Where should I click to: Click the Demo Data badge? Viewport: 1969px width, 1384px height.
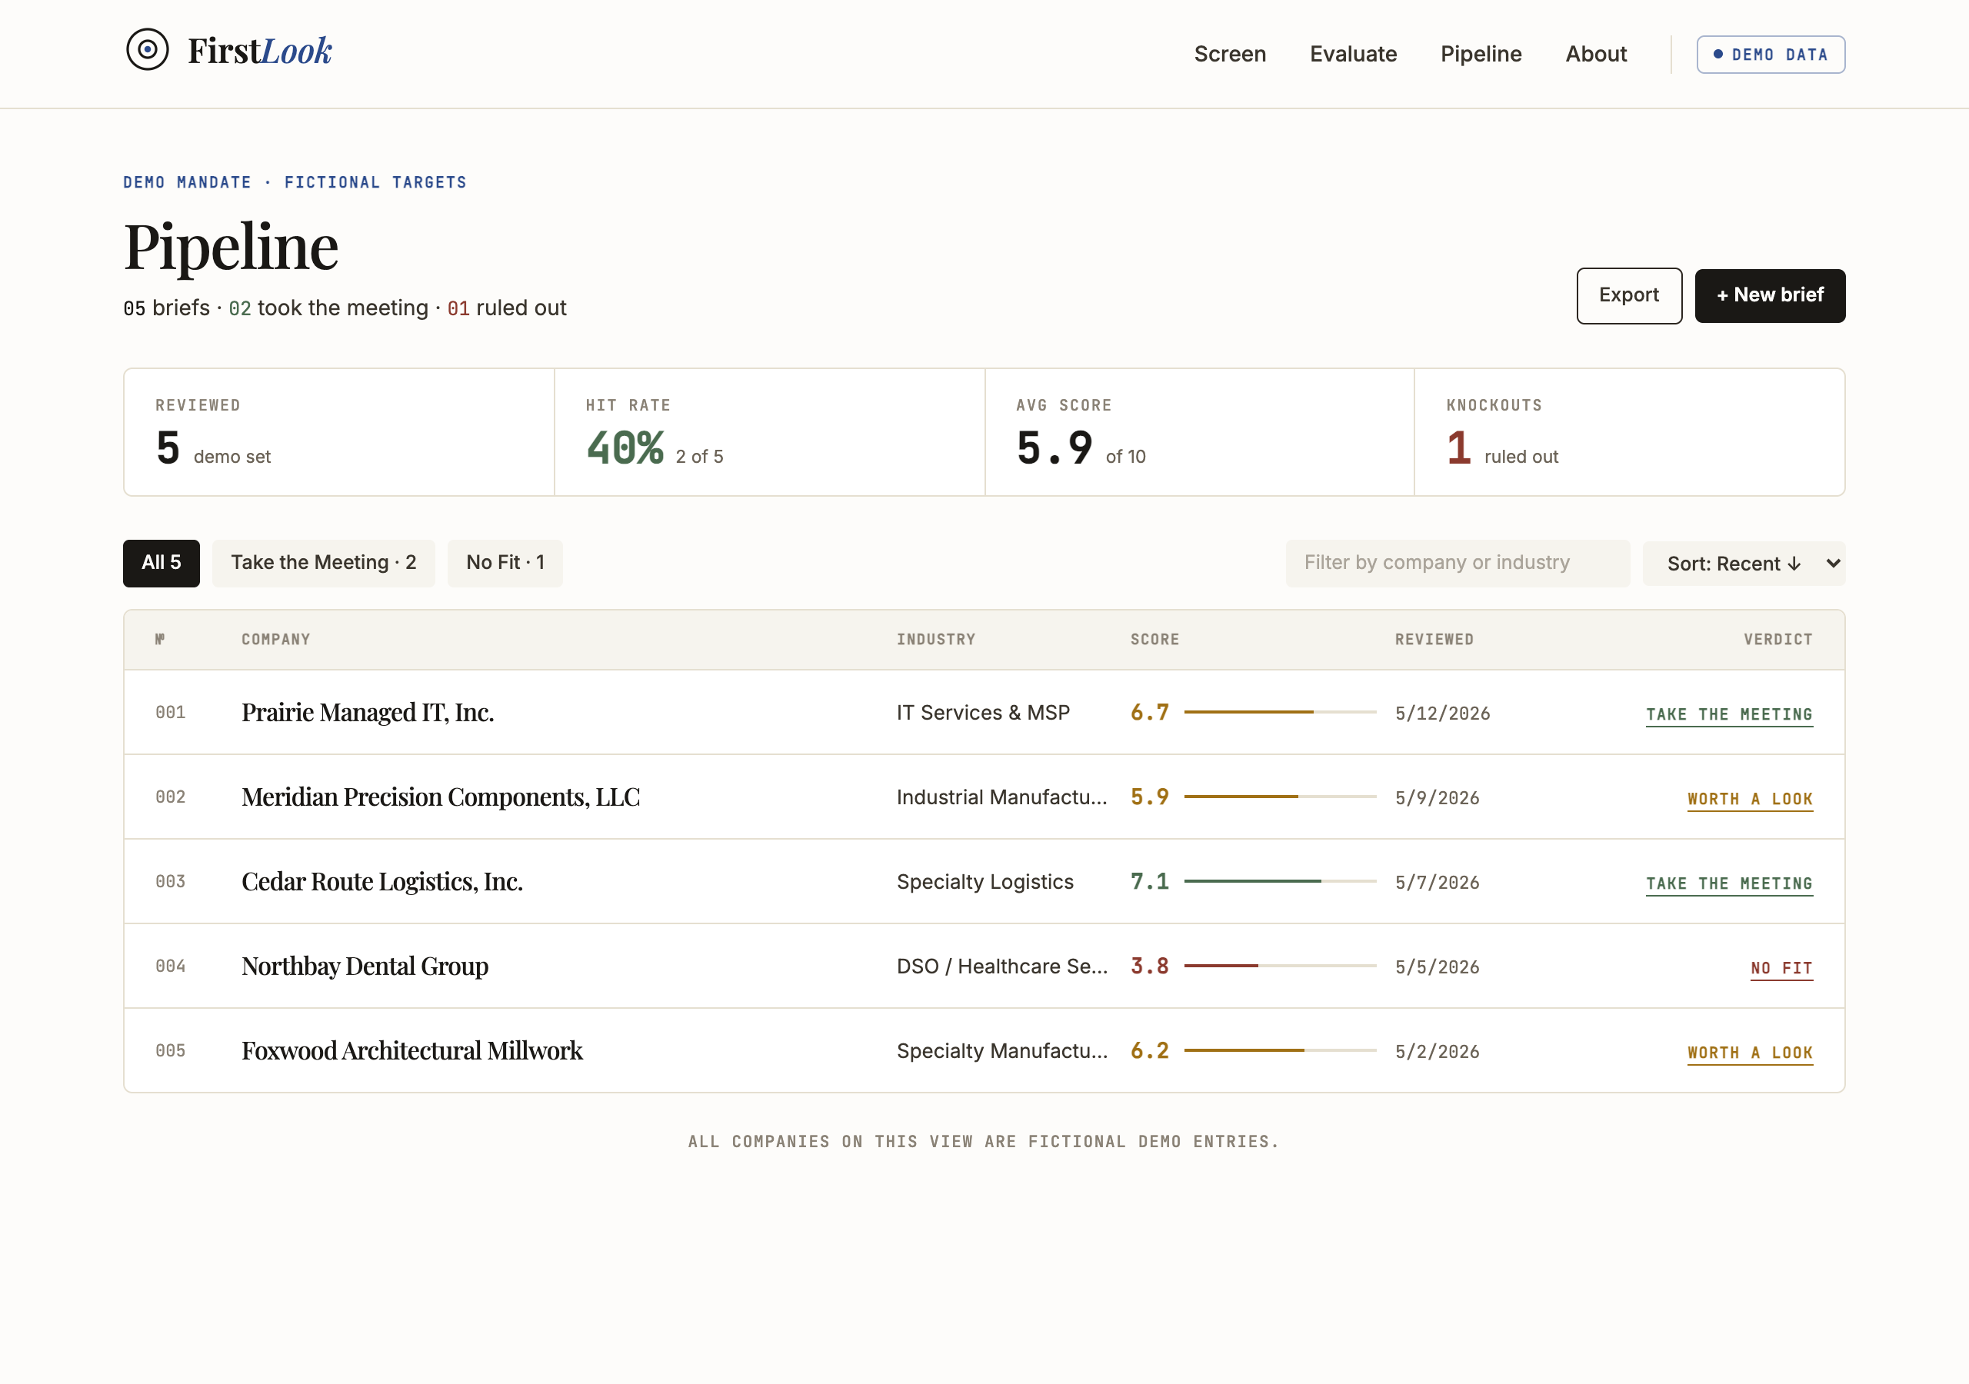click(x=1771, y=54)
